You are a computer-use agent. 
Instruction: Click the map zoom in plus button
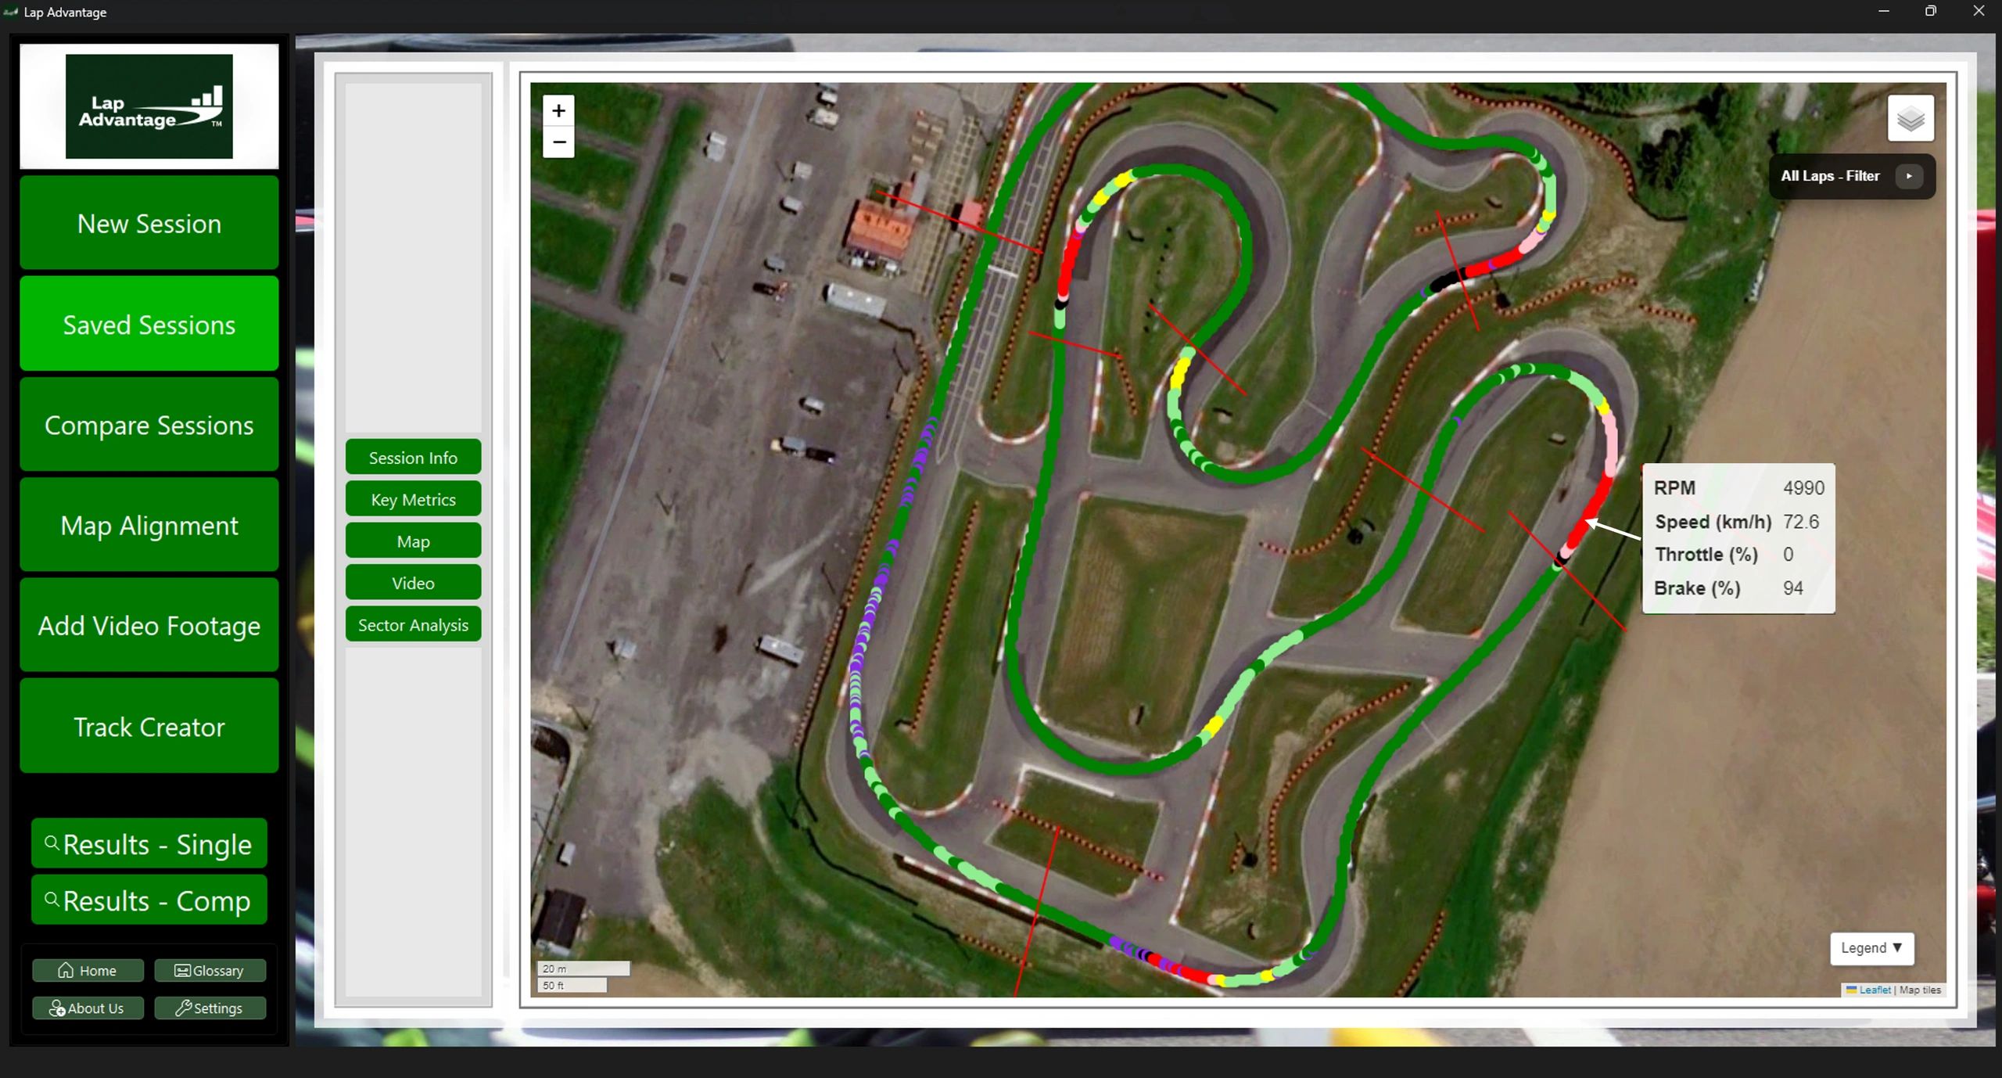pos(558,111)
